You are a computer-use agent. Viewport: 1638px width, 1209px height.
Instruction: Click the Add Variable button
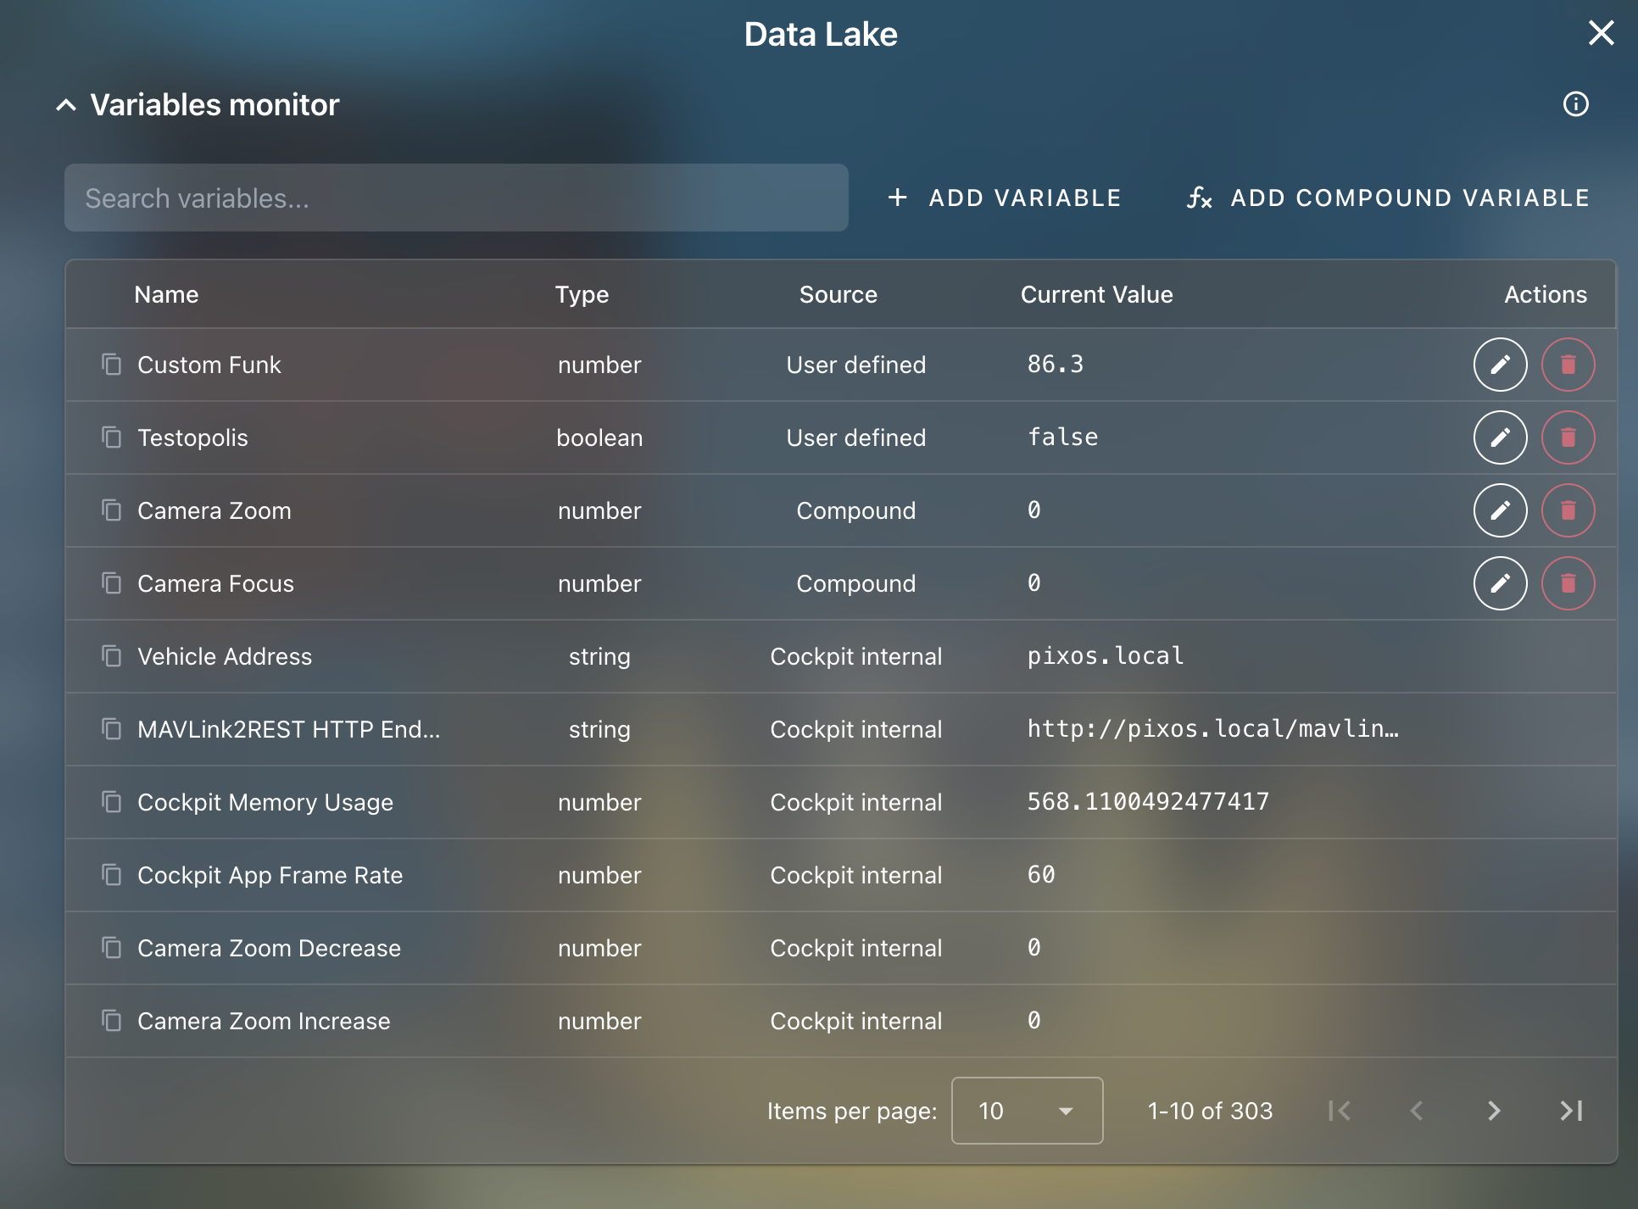click(1006, 198)
